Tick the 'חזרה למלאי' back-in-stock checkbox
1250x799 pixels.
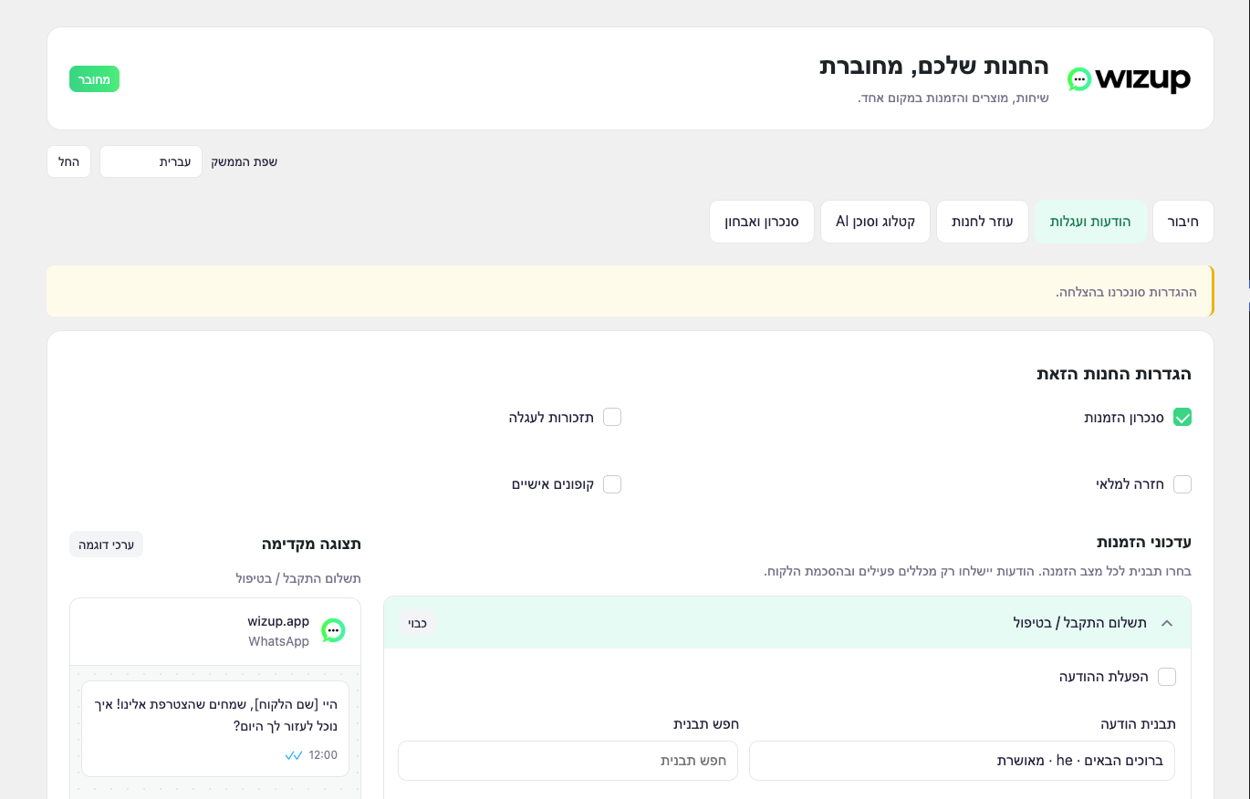(x=1182, y=484)
